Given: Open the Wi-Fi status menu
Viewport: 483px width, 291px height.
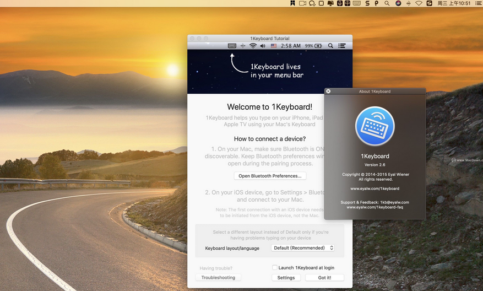Looking at the screenshot, I should click(419, 3).
